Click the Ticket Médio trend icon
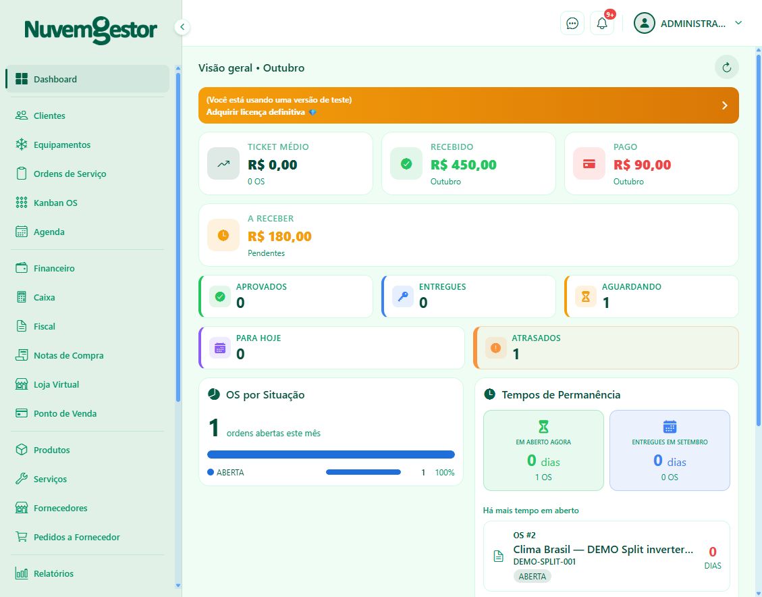 [x=223, y=164]
